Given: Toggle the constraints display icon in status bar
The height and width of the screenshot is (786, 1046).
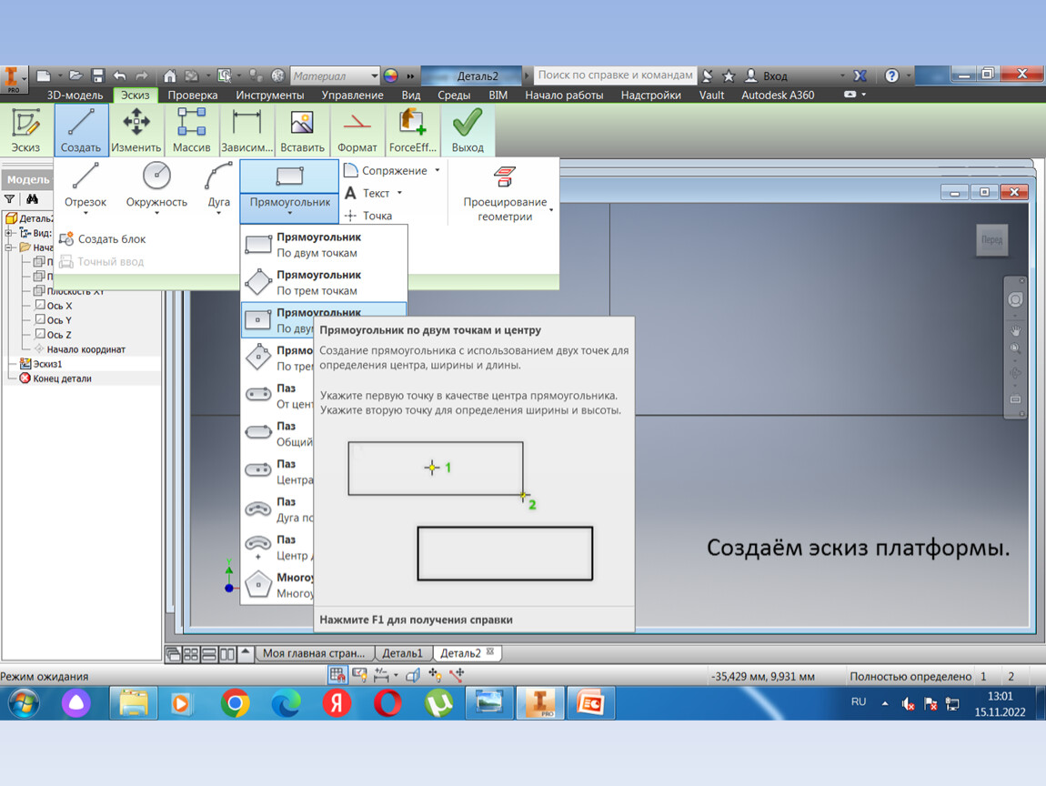Looking at the screenshot, I should (359, 675).
